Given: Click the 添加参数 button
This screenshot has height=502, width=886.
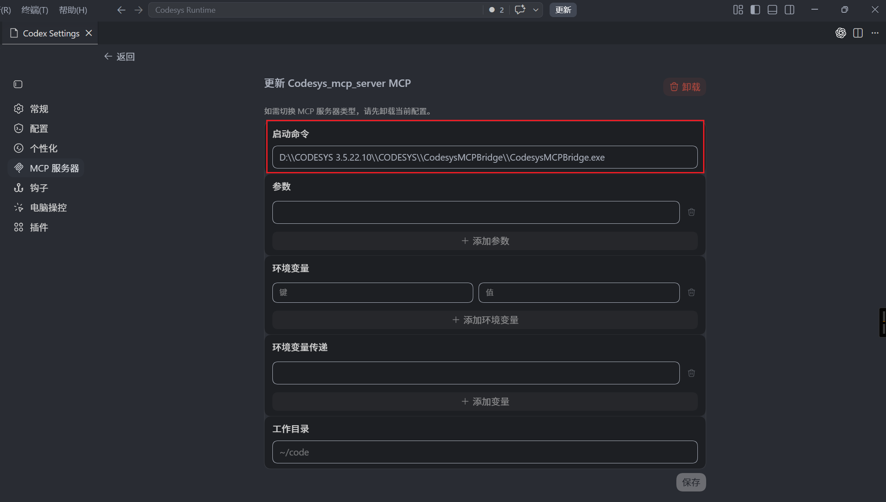Looking at the screenshot, I should [x=485, y=241].
